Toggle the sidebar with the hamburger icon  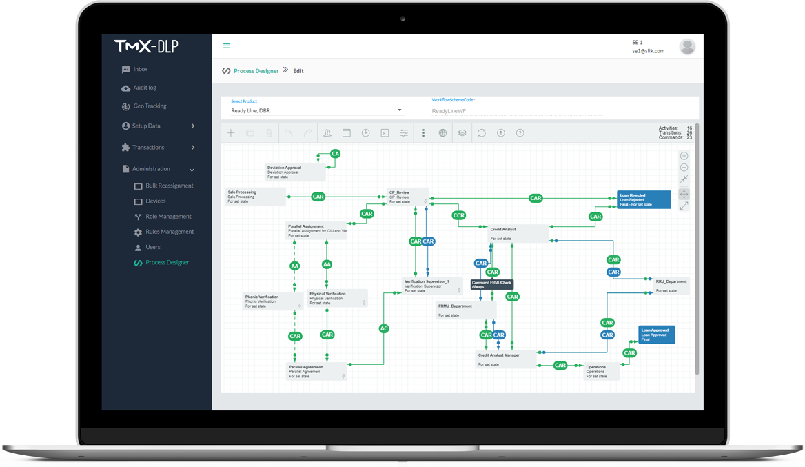pos(227,45)
